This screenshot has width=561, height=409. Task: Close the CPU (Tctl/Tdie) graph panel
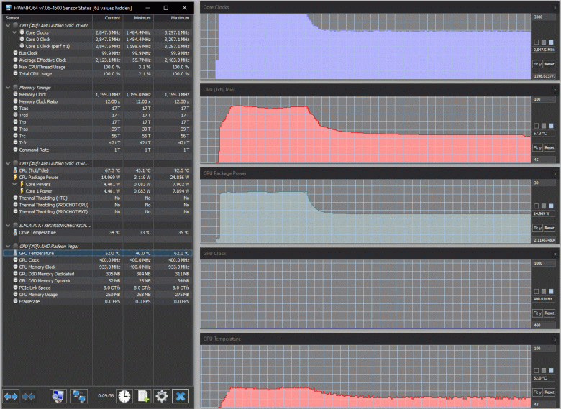click(x=555, y=90)
